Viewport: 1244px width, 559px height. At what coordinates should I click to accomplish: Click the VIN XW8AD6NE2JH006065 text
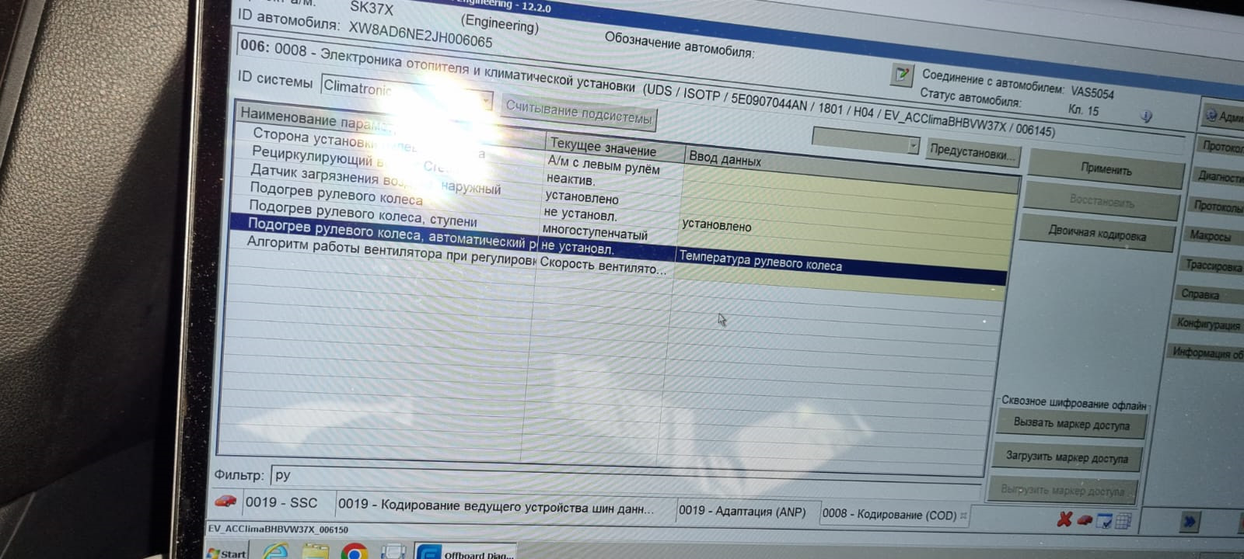[x=420, y=35]
